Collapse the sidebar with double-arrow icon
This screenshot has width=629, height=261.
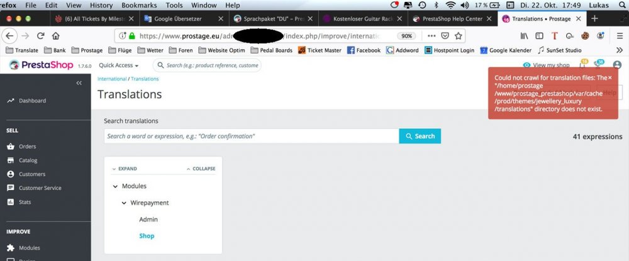(x=79, y=83)
